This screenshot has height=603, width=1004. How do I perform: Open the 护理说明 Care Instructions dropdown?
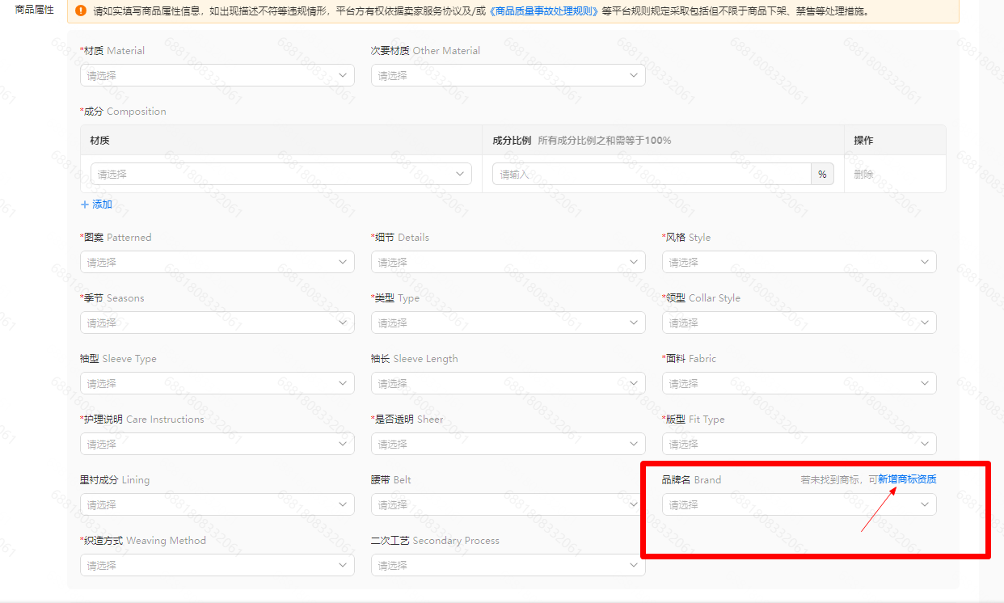point(217,444)
